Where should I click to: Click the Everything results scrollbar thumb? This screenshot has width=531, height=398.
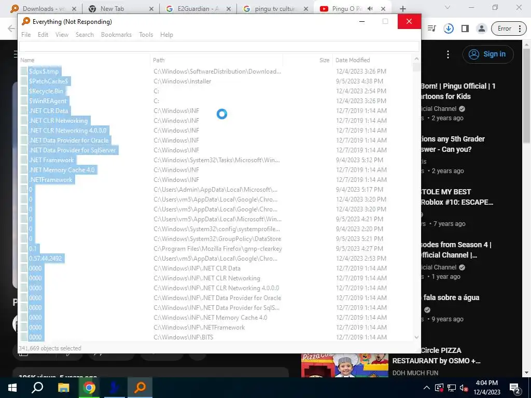[416, 67]
